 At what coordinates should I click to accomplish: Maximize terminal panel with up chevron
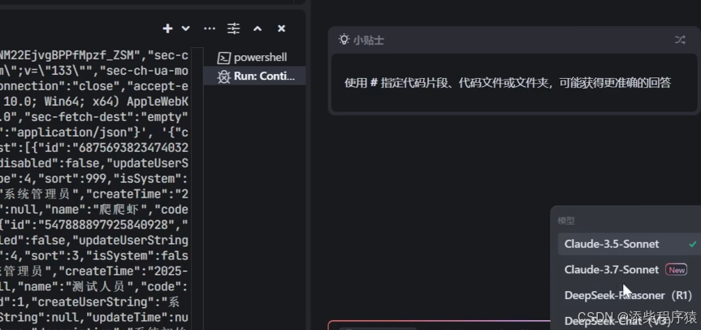coord(257,28)
